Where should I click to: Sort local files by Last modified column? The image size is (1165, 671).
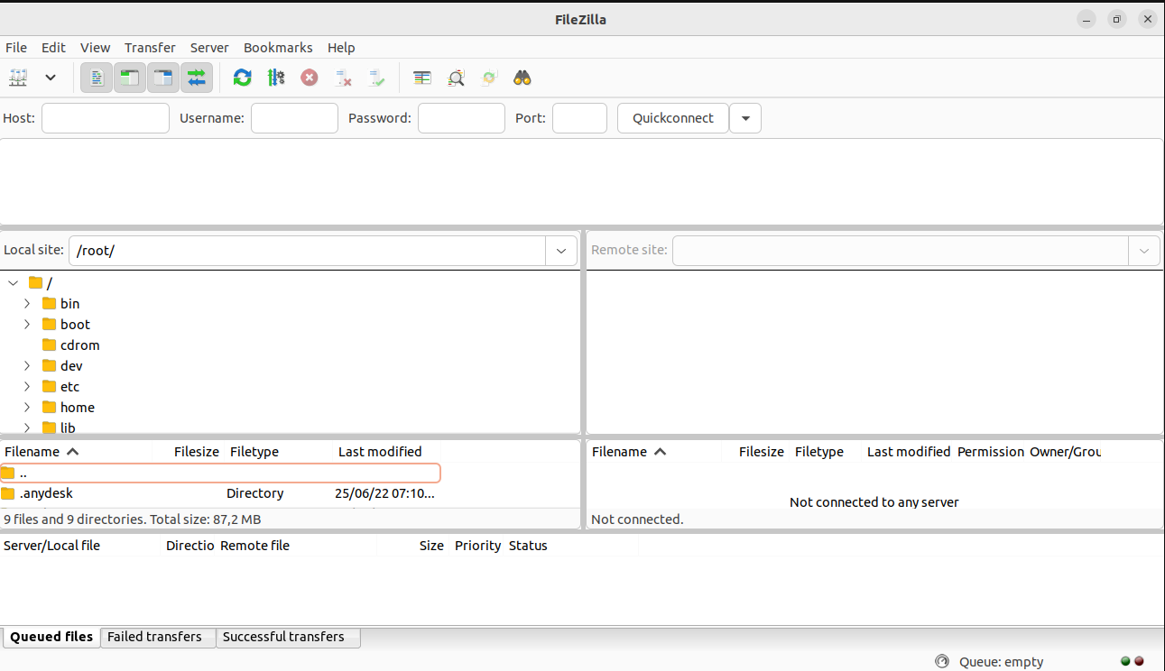click(387, 452)
